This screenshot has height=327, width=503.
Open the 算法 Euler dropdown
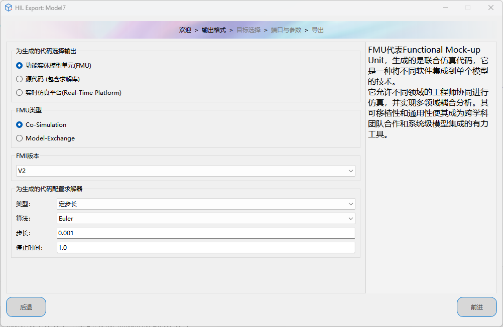coord(206,219)
